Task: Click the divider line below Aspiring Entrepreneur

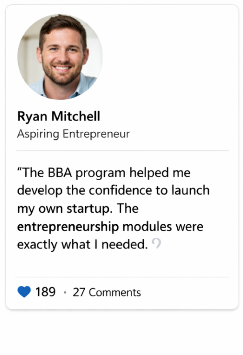Action: coord(122,151)
